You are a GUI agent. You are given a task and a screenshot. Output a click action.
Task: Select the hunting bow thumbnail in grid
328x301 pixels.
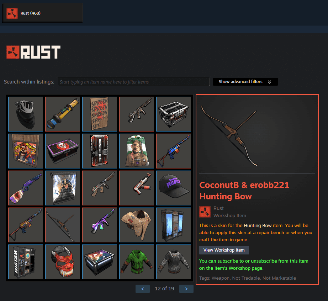point(63,225)
